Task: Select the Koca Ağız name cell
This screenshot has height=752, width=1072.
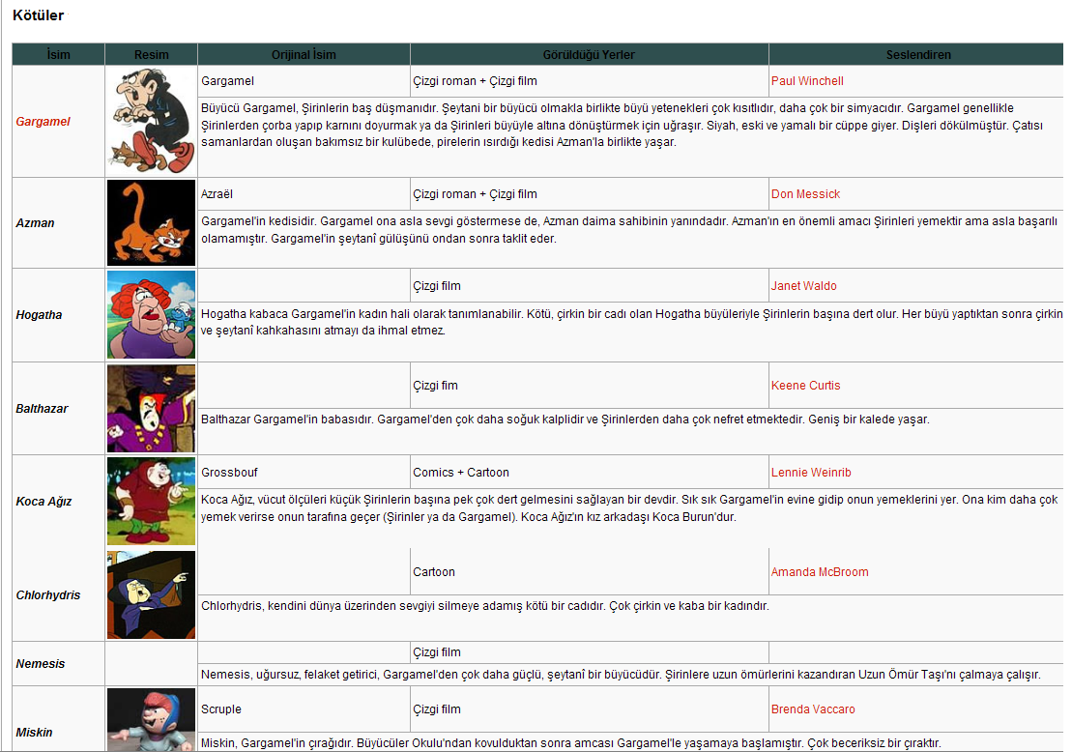Action: 58,502
